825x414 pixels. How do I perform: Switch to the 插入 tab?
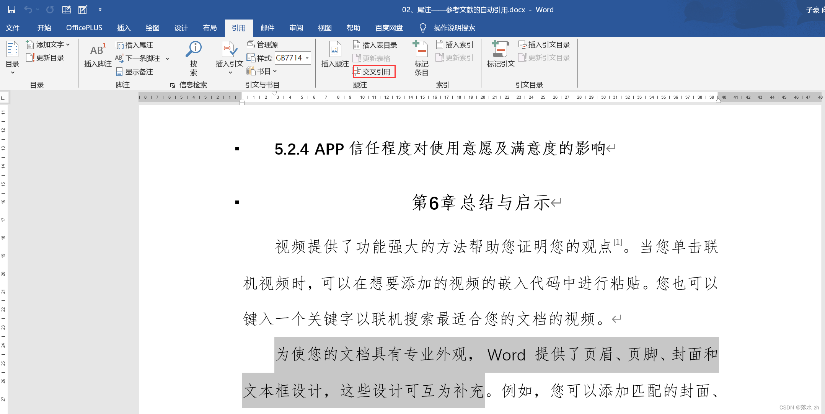pyautogui.click(x=124, y=28)
